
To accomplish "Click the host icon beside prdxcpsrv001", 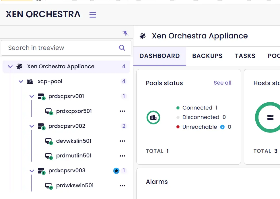I will 41,96.
